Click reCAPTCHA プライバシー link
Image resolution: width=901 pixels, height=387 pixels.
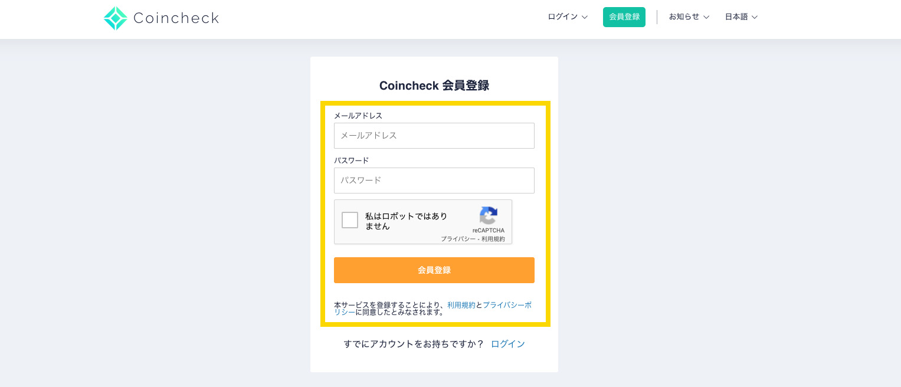coord(458,239)
